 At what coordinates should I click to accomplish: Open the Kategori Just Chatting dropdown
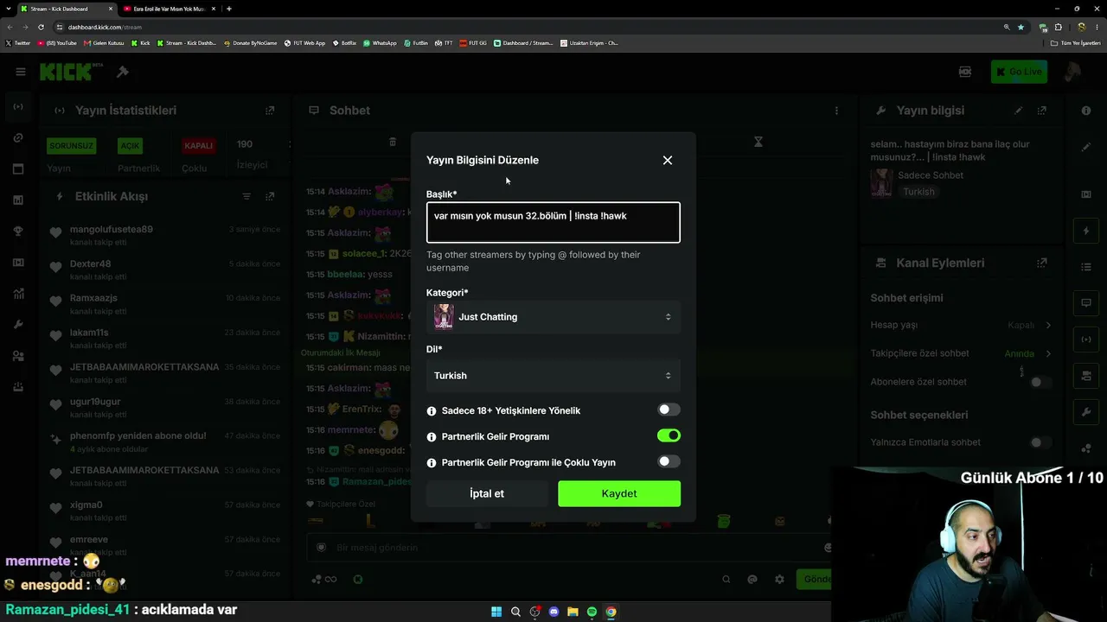553,317
